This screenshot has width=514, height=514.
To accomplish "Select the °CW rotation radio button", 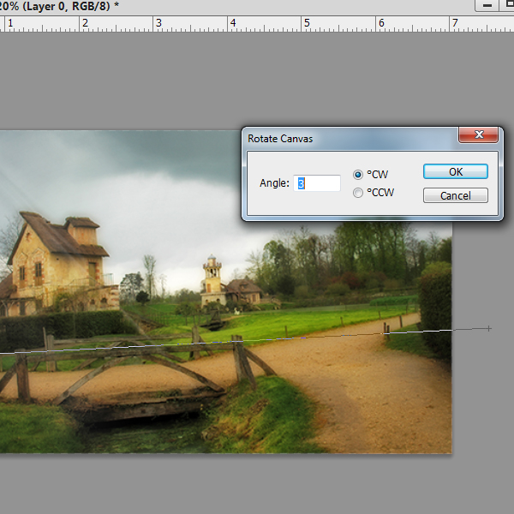I will coord(357,175).
